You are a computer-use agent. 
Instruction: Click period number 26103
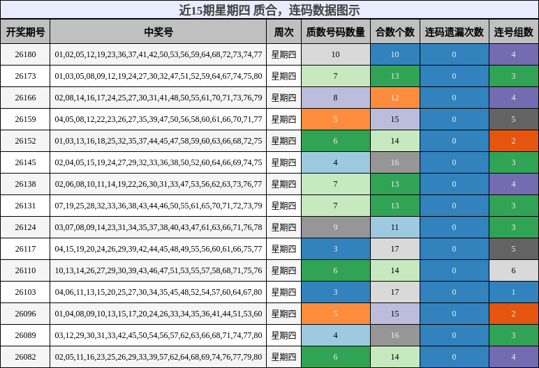point(25,292)
